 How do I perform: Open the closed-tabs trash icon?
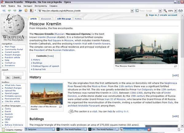(x=179, y=130)
